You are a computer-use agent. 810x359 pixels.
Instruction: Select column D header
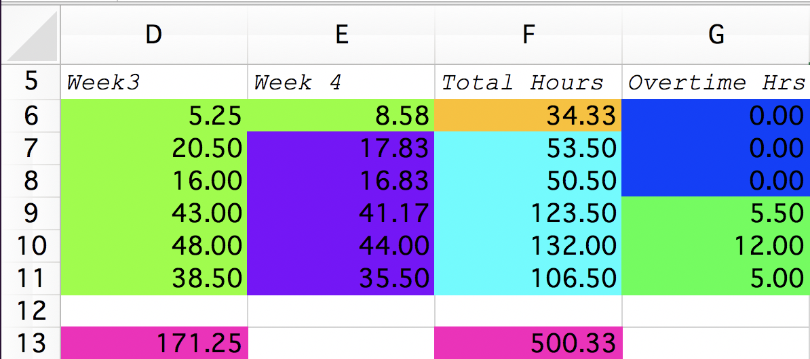tap(154, 35)
